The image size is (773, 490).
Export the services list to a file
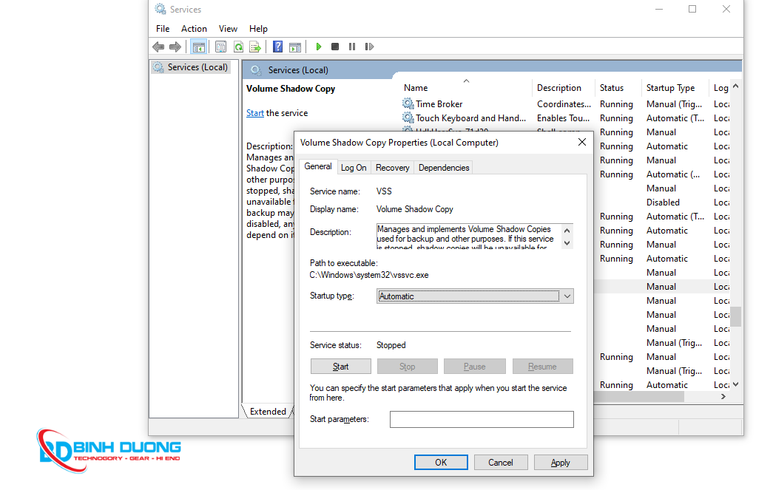point(255,47)
